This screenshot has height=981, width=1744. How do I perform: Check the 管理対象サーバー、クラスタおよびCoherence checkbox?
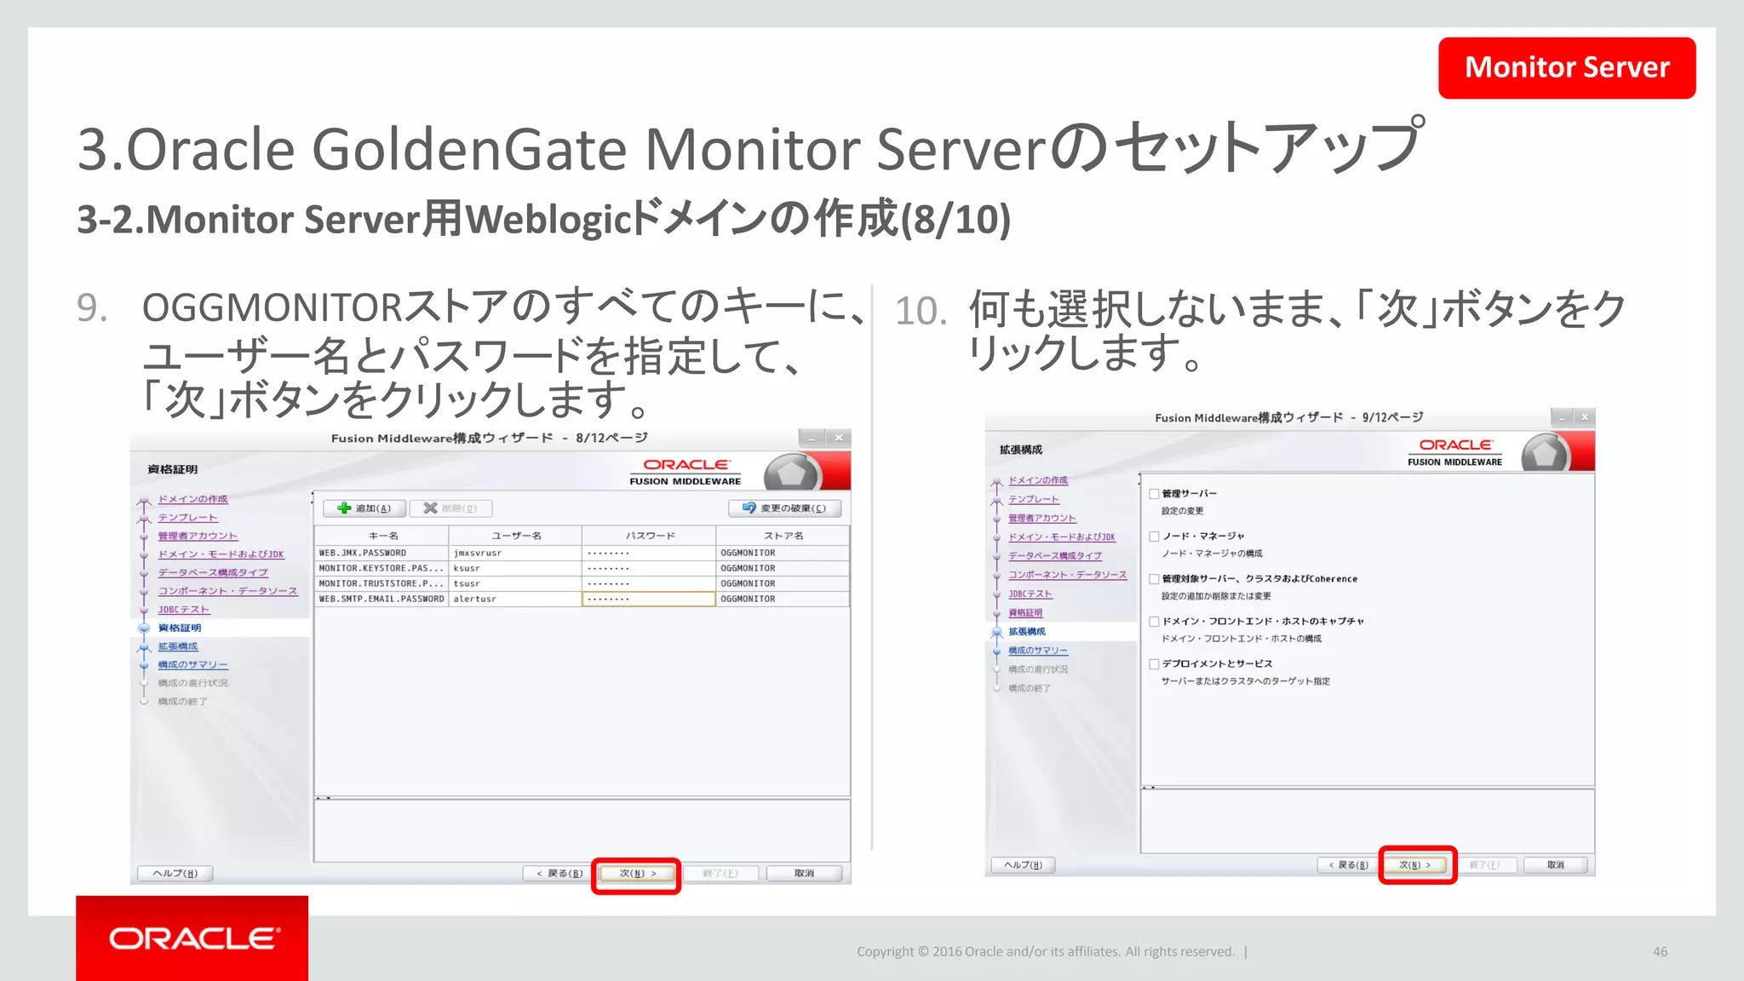[1154, 579]
